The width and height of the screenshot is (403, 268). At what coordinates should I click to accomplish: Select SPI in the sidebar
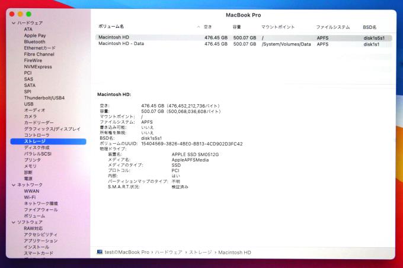(x=27, y=92)
